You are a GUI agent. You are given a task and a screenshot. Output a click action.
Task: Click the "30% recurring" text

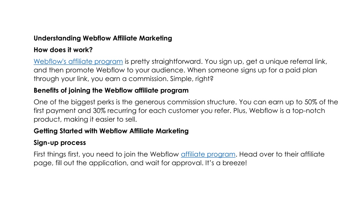(x=114, y=111)
